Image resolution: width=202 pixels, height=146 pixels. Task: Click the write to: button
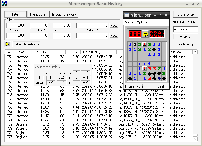point(186,36)
